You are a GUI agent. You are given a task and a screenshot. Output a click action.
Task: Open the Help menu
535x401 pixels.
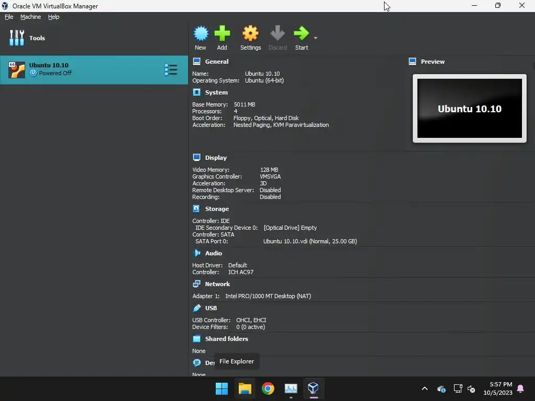pyautogui.click(x=54, y=17)
